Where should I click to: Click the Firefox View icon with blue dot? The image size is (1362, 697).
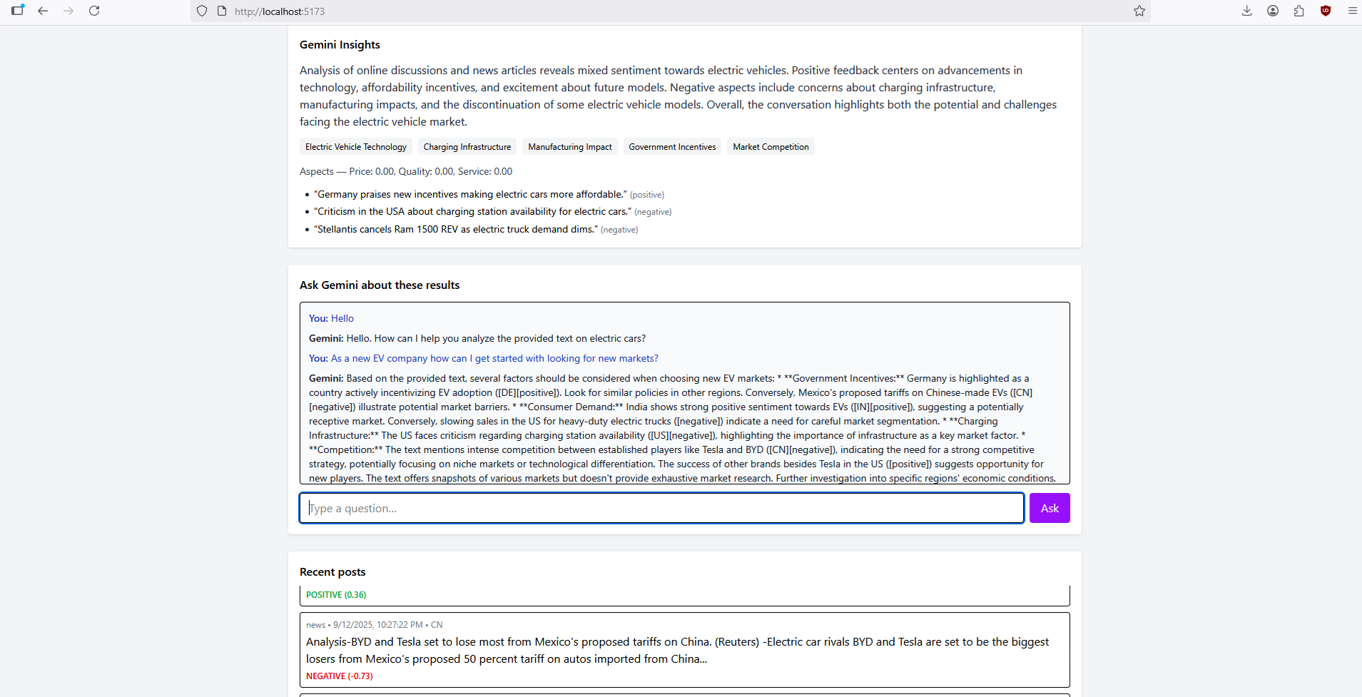(x=18, y=11)
